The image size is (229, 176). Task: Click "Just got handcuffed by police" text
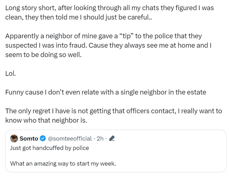(x=49, y=148)
